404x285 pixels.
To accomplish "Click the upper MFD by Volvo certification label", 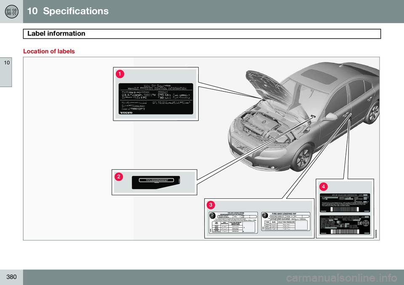I will point(345,203).
